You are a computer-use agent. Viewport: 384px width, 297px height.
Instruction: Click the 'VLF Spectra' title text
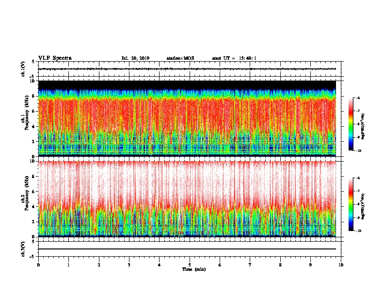[x=55, y=58]
